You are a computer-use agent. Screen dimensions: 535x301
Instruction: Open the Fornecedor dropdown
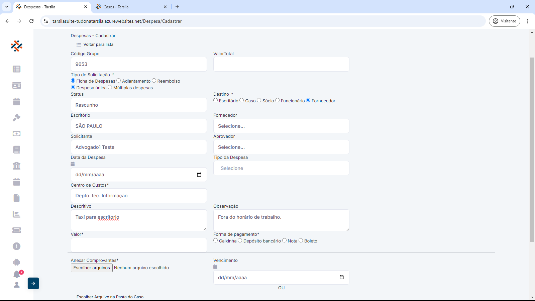coord(281,126)
